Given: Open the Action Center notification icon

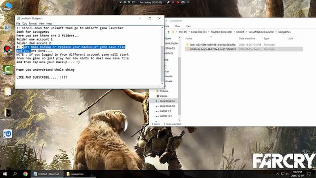Looking at the screenshot, I should pos(309,174).
